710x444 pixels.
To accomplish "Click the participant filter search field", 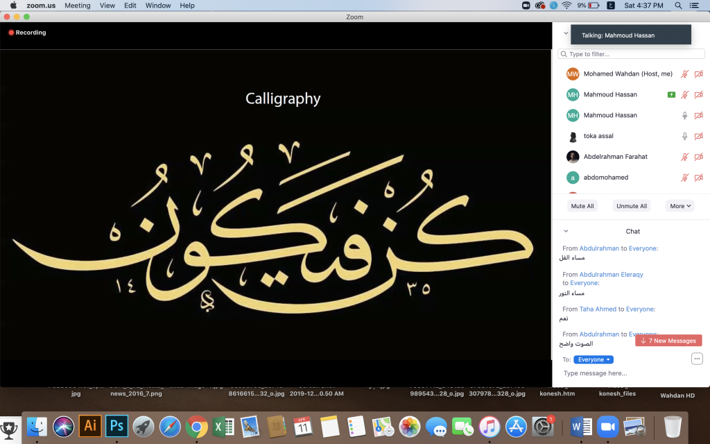I will pos(631,54).
